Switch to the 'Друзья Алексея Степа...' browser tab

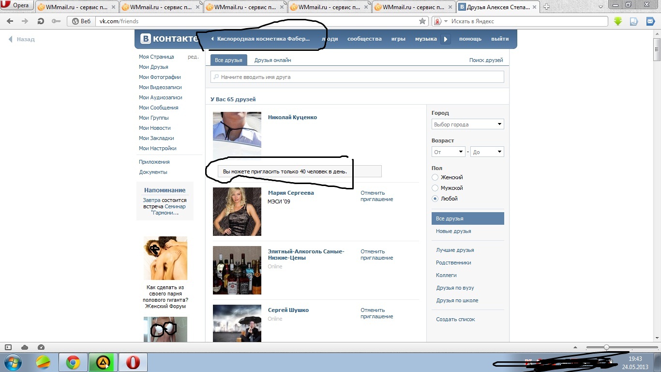coord(498,7)
